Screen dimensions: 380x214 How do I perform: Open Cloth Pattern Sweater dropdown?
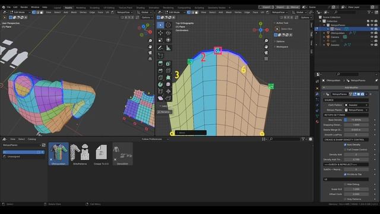pyautogui.click(x=356, y=105)
